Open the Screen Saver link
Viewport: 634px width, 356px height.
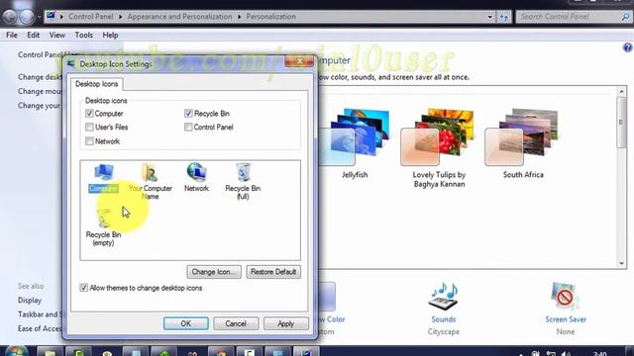(566, 319)
